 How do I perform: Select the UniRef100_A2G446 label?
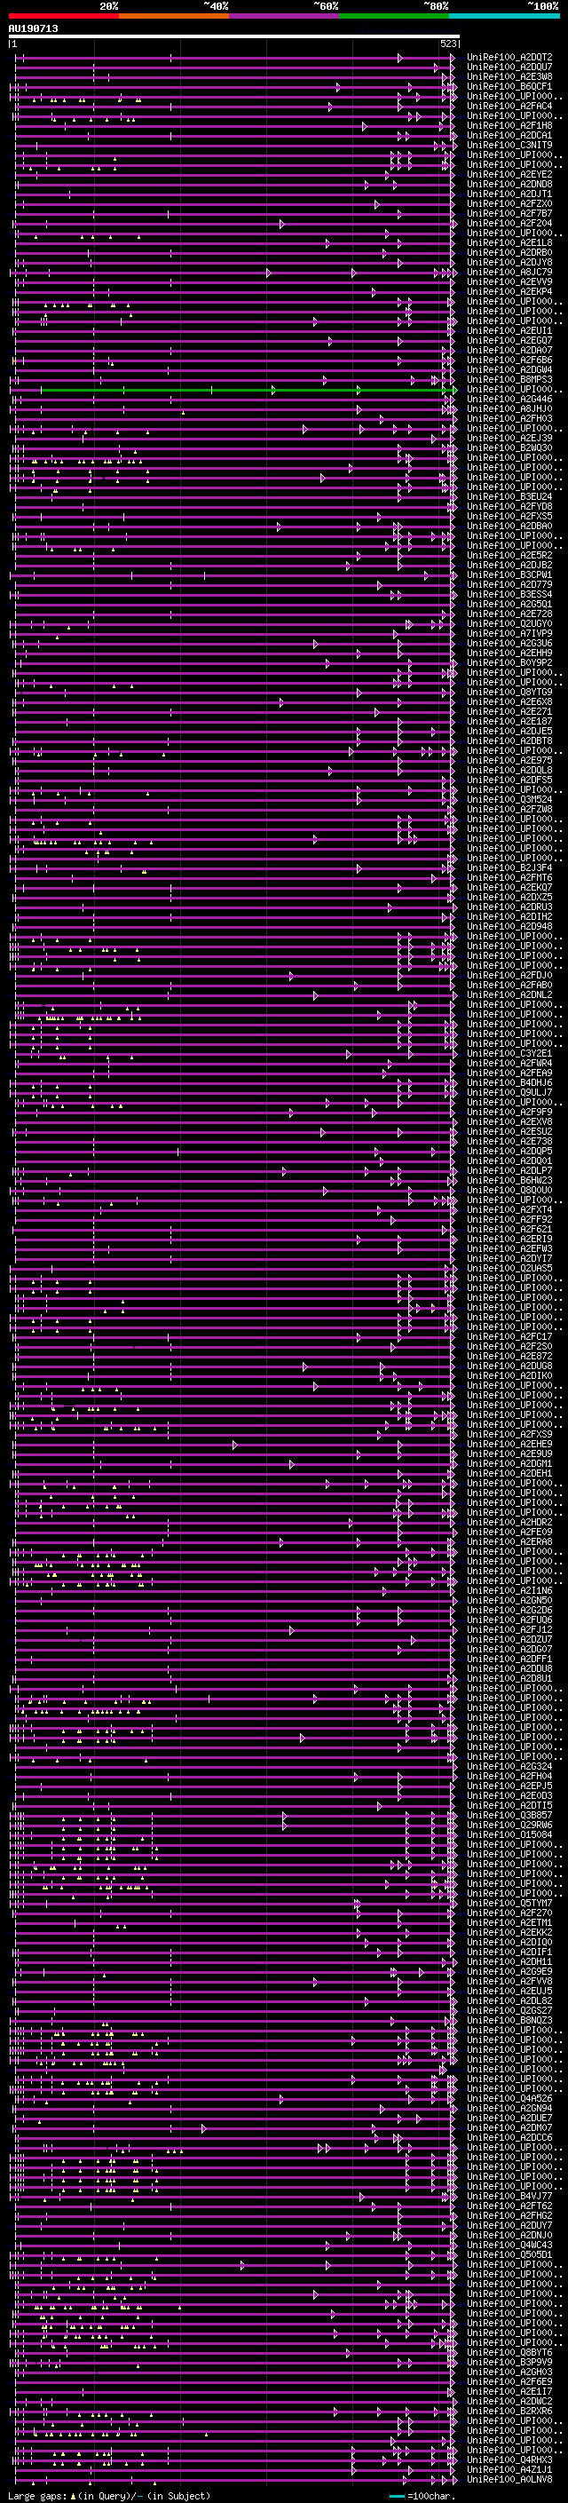(x=509, y=400)
